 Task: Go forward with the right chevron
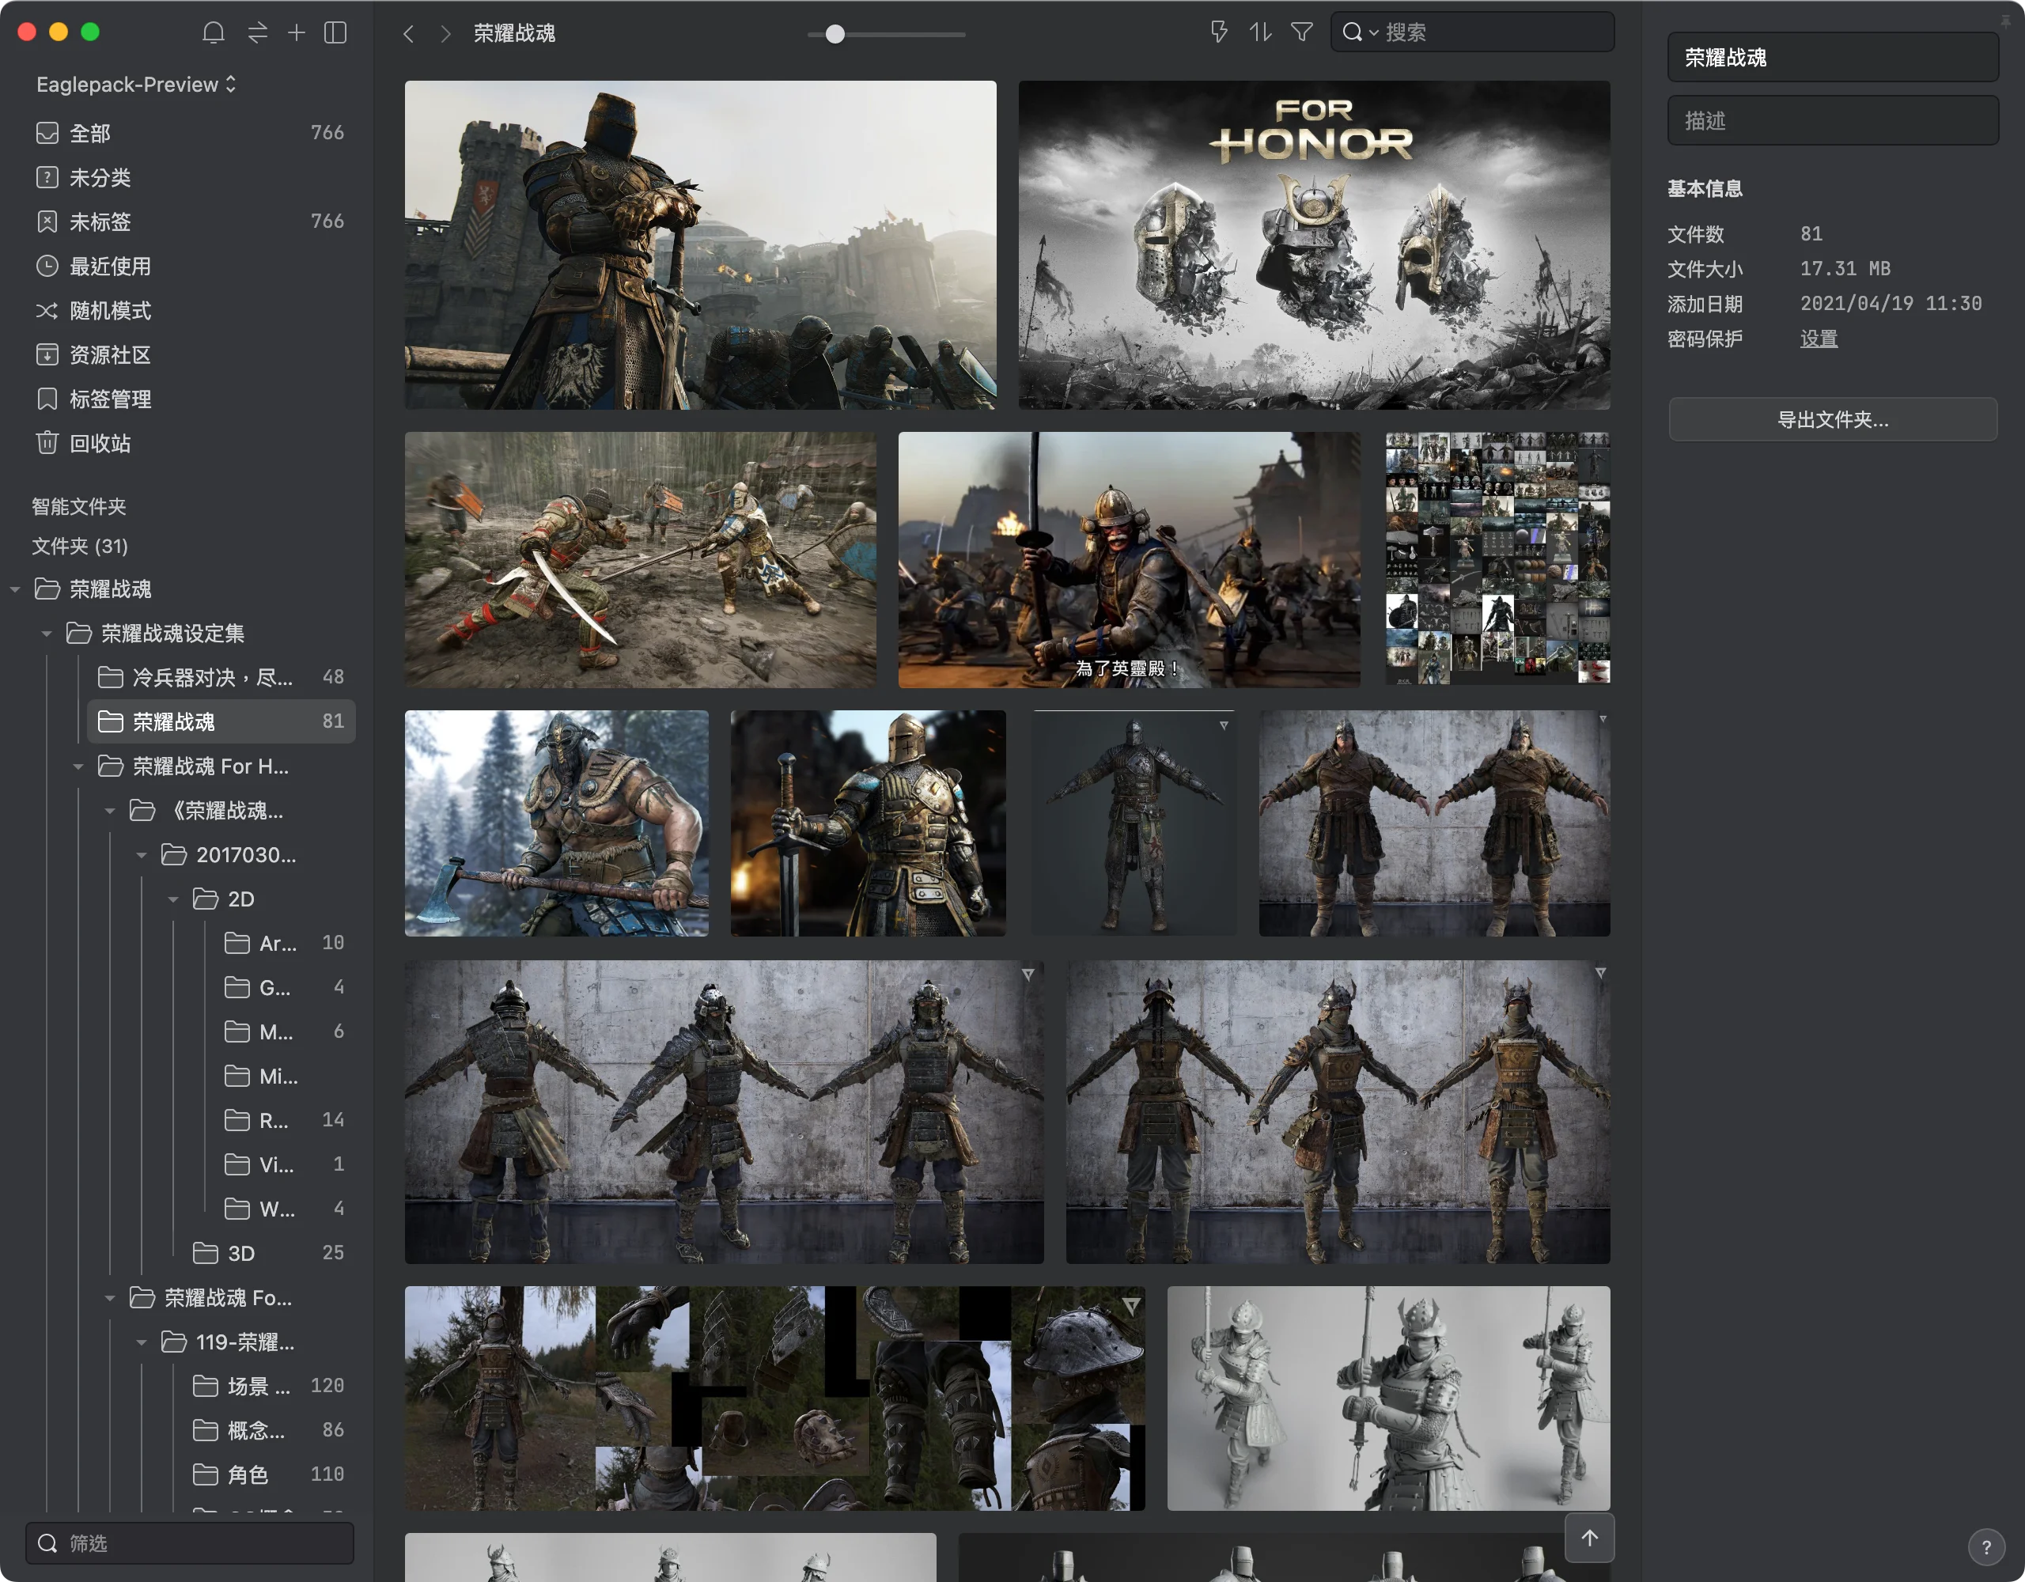446,34
